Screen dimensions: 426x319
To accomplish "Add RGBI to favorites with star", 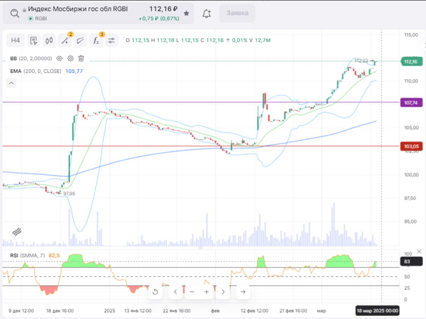I will click(x=186, y=13).
